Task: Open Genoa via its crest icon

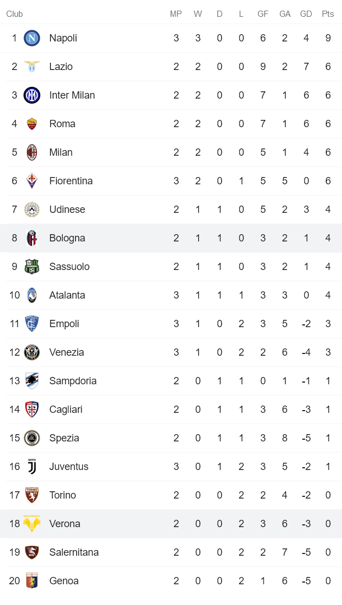Action: (x=32, y=581)
